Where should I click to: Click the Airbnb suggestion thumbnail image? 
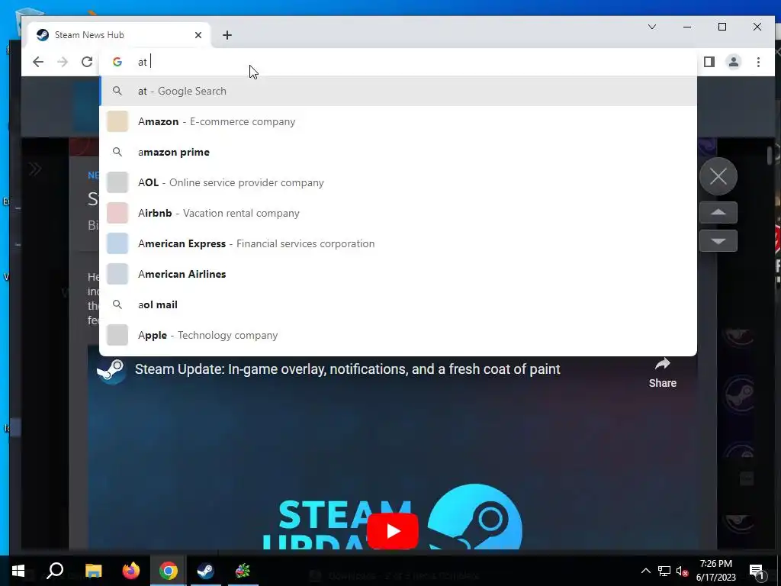pos(117,214)
